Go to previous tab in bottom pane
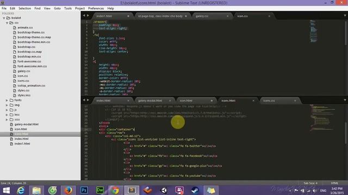The height and width of the screenshot is (195, 348). click(x=84, y=100)
